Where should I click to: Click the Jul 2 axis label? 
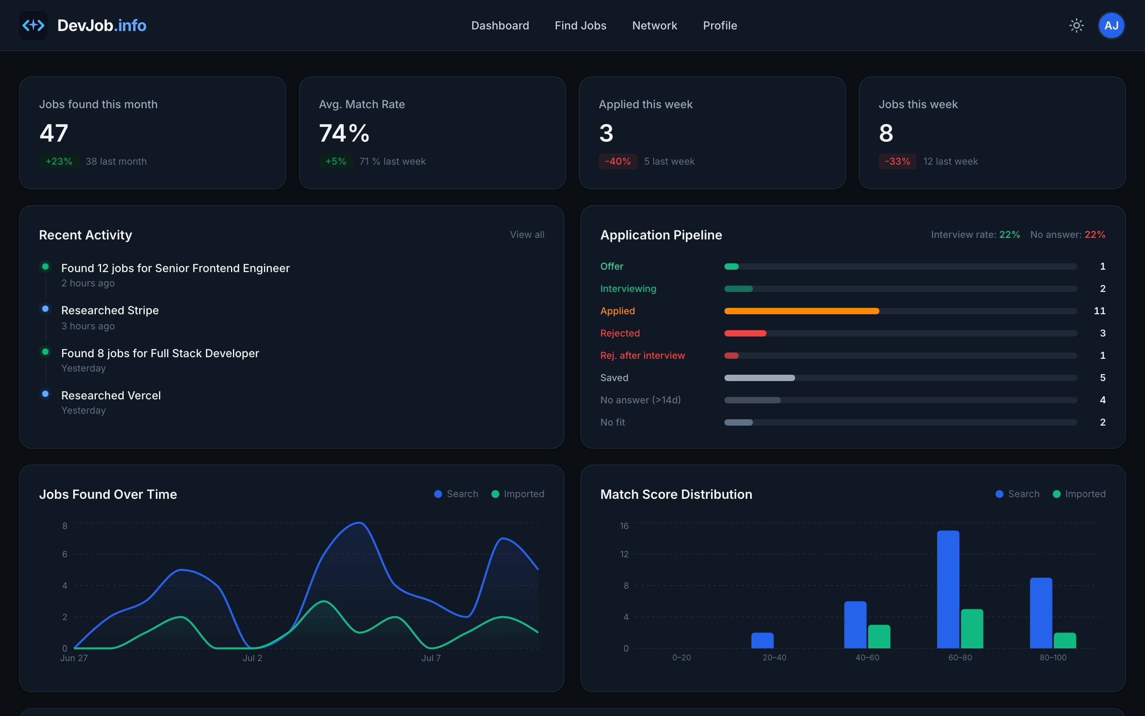(252, 658)
